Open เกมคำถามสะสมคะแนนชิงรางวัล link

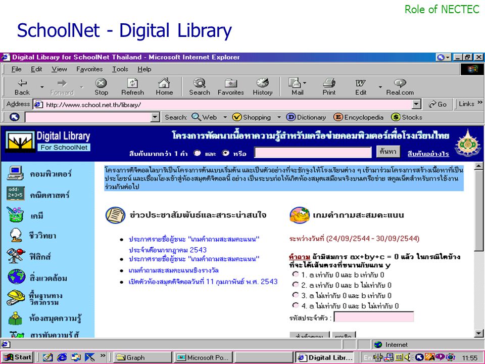[x=173, y=270]
